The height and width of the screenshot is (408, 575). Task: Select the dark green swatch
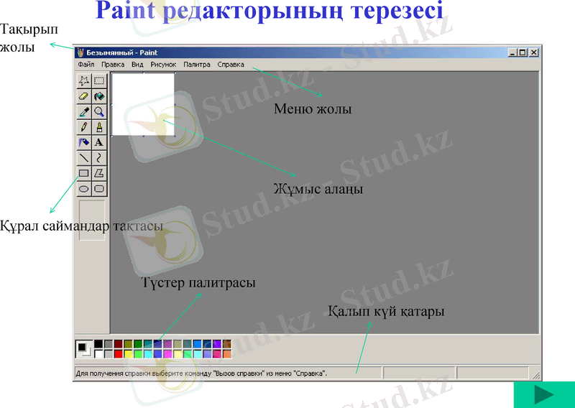(138, 344)
